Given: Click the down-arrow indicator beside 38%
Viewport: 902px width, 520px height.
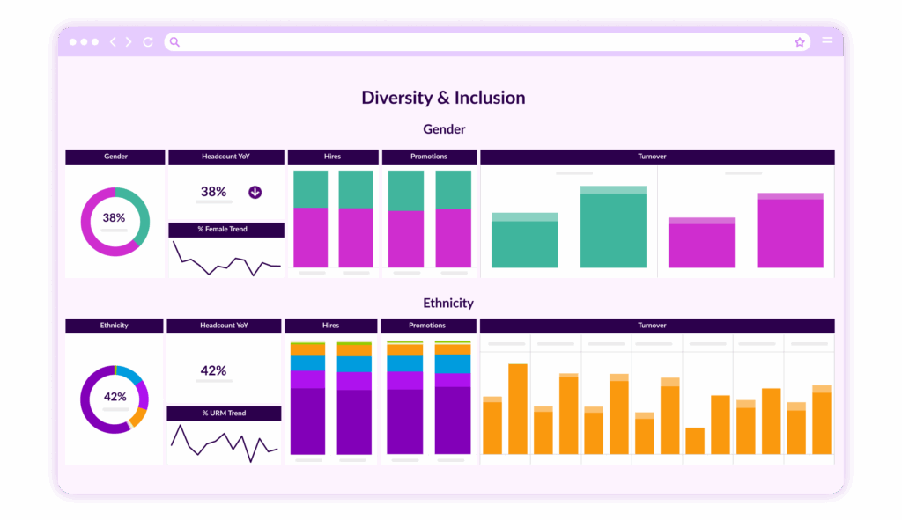Looking at the screenshot, I should (x=255, y=190).
